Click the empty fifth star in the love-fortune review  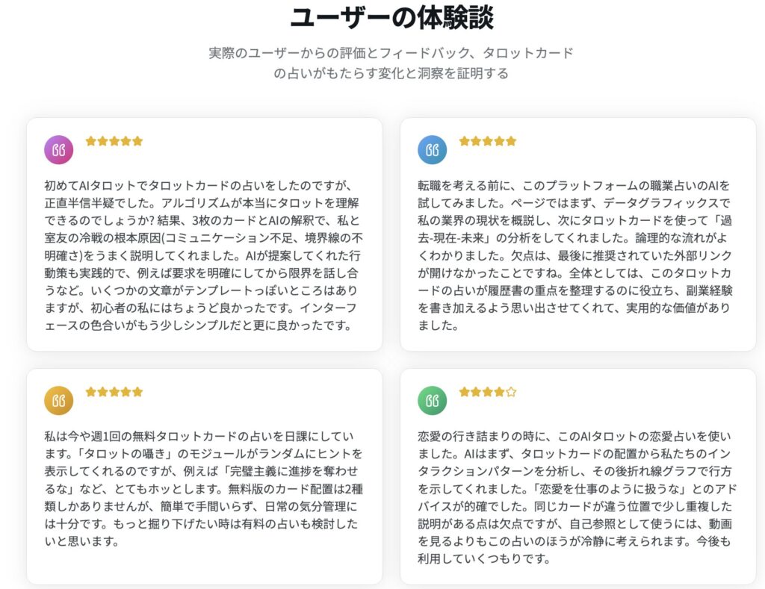(511, 392)
